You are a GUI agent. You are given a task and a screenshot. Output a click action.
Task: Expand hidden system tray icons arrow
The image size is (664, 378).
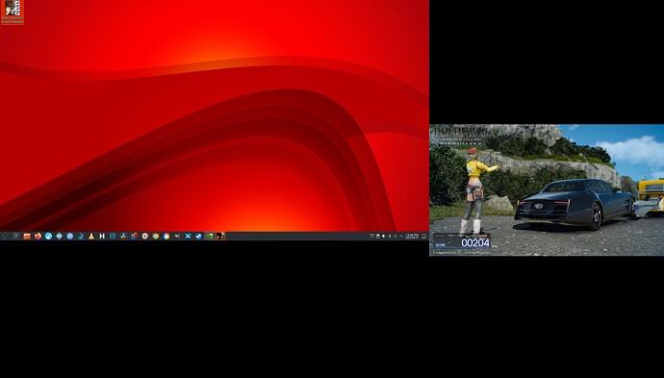pyautogui.click(x=401, y=237)
